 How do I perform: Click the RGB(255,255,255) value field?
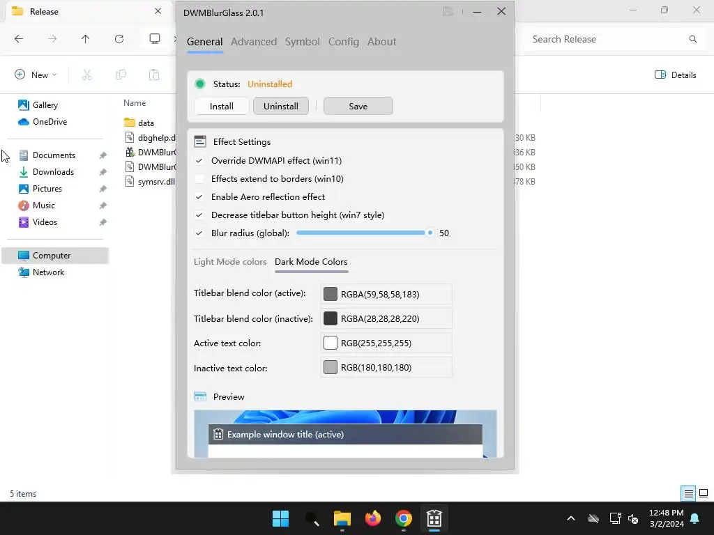coord(386,343)
